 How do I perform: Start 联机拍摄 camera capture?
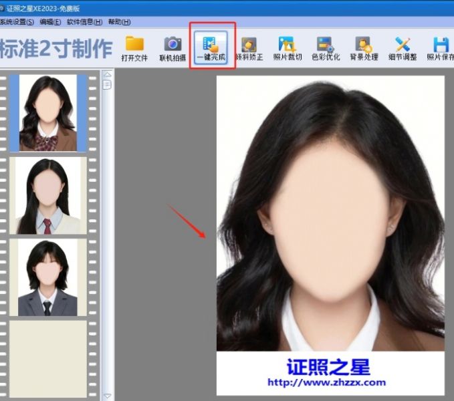point(173,49)
